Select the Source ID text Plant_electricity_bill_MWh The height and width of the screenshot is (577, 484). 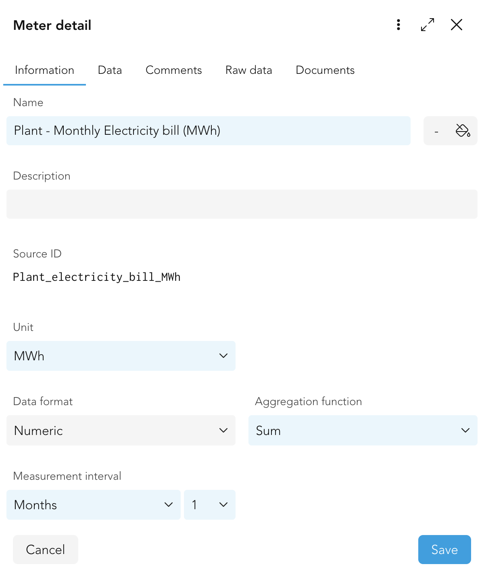coord(97,277)
